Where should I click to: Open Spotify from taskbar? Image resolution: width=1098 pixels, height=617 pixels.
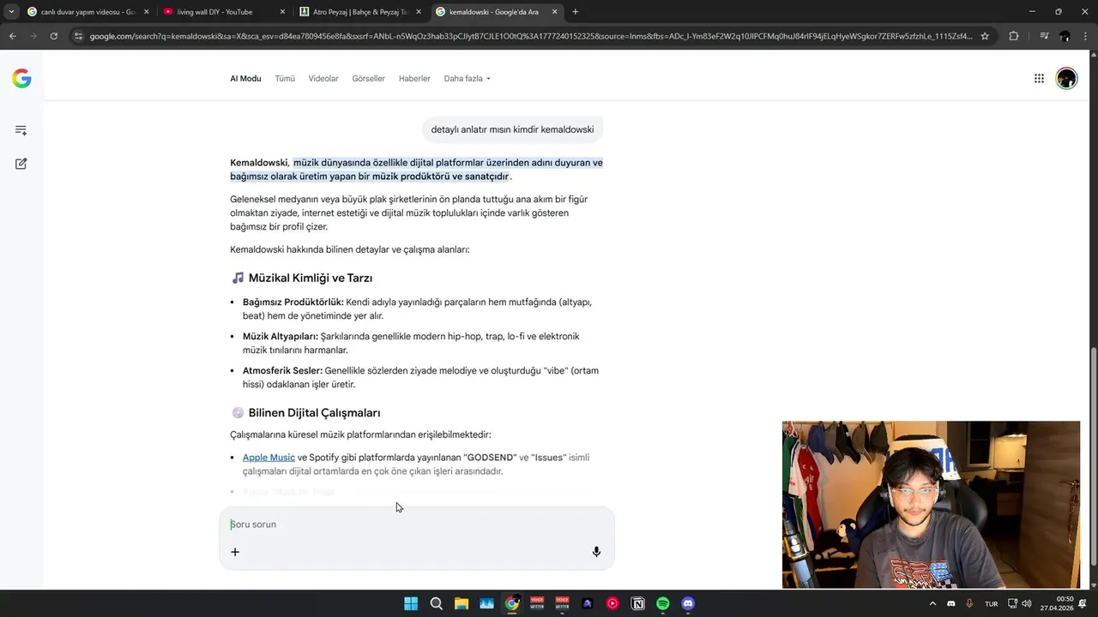663,603
